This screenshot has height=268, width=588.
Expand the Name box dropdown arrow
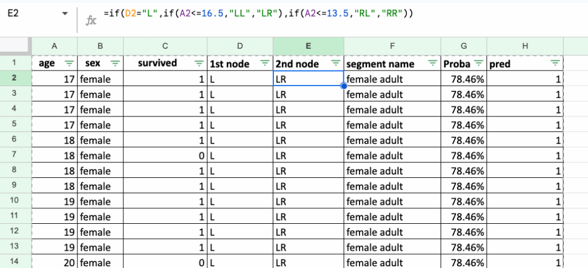pos(65,13)
